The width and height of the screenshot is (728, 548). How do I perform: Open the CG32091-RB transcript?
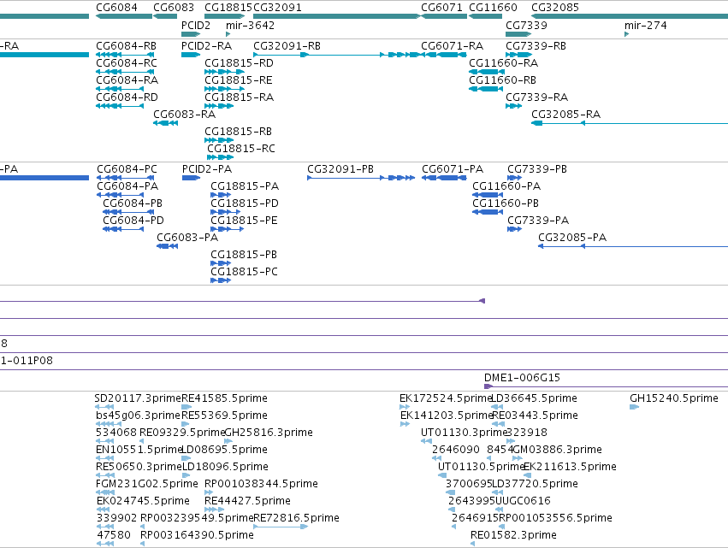[287, 46]
